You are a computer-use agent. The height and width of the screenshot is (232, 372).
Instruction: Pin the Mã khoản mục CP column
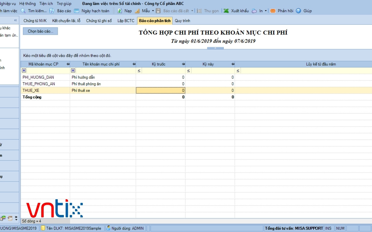[68, 64]
